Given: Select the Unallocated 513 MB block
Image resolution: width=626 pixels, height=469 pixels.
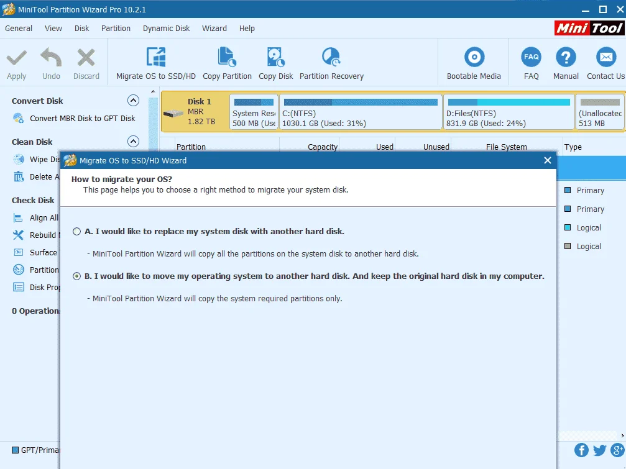Looking at the screenshot, I should point(600,112).
